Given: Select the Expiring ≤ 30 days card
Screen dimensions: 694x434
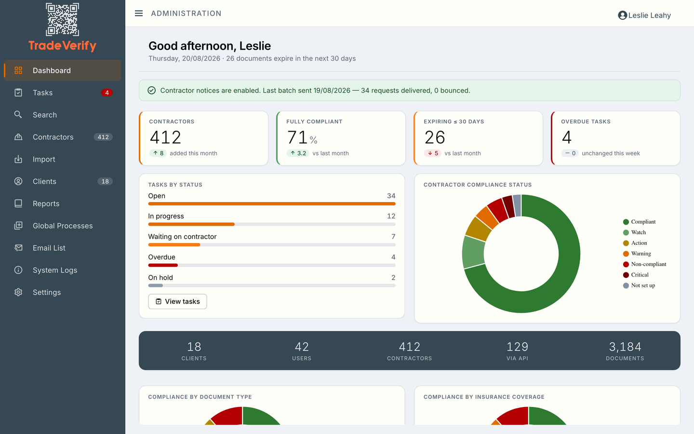Looking at the screenshot, I should click(x=478, y=138).
